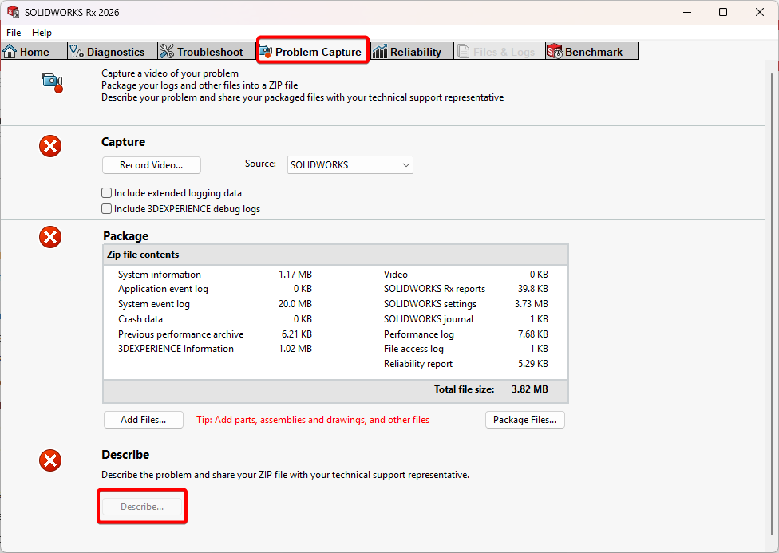
Task: Click the SOLIDWORKS Rx title bar icon
Action: point(13,12)
